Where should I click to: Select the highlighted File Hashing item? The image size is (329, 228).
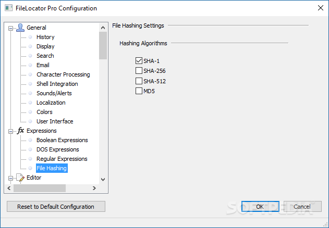tap(52, 168)
